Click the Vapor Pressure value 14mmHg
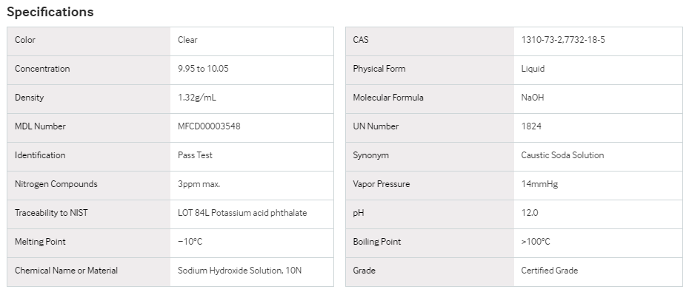This screenshot has width=689, height=292. 539,184
